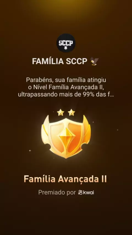Viewport: 132px width, 235px height.
Task: Click the small sparkle left of shield
Action: [30, 151]
